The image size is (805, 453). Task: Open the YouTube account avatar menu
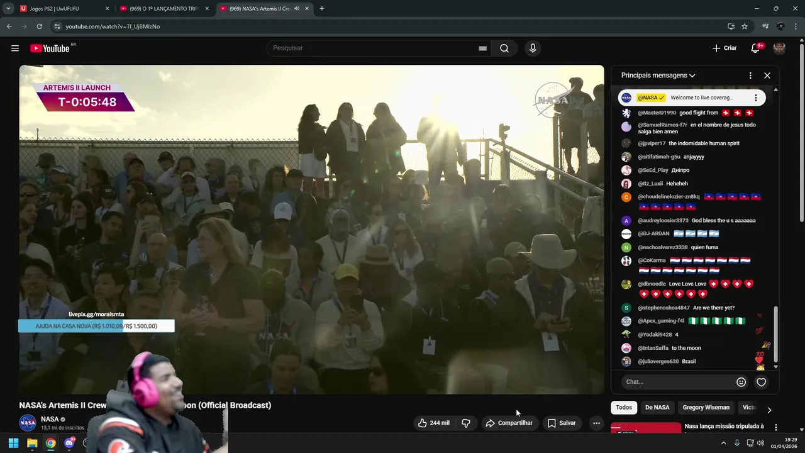point(779,48)
